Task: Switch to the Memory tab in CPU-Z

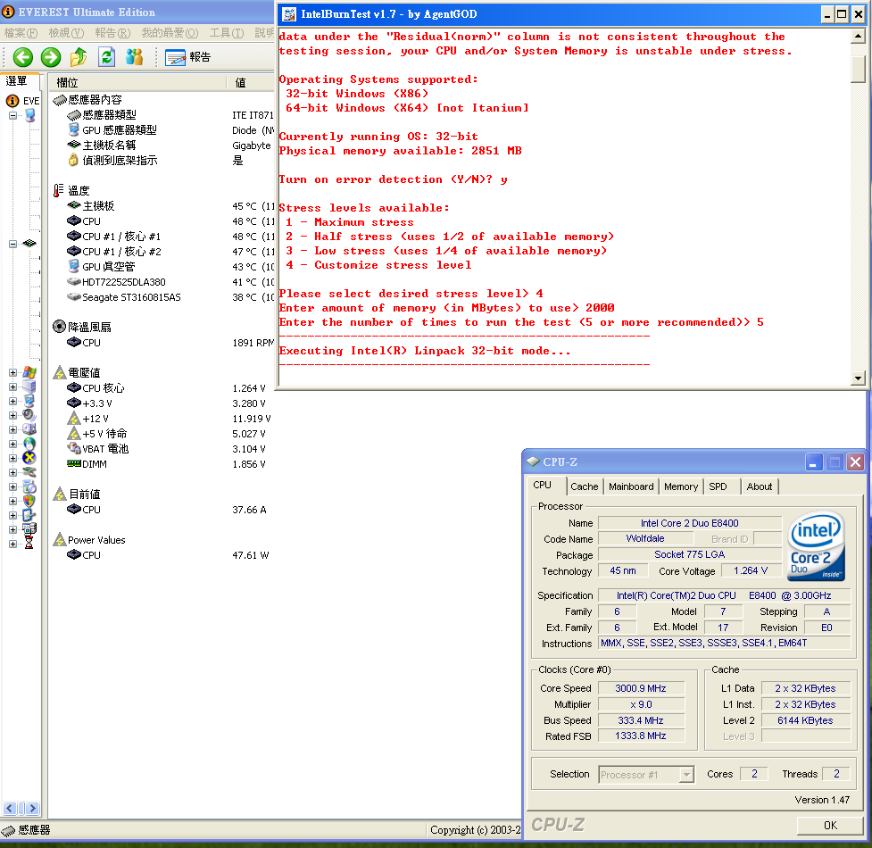Action: coord(680,486)
